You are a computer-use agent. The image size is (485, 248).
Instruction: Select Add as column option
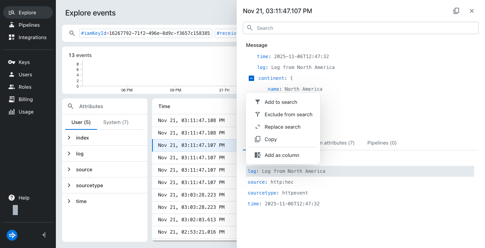click(282, 155)
